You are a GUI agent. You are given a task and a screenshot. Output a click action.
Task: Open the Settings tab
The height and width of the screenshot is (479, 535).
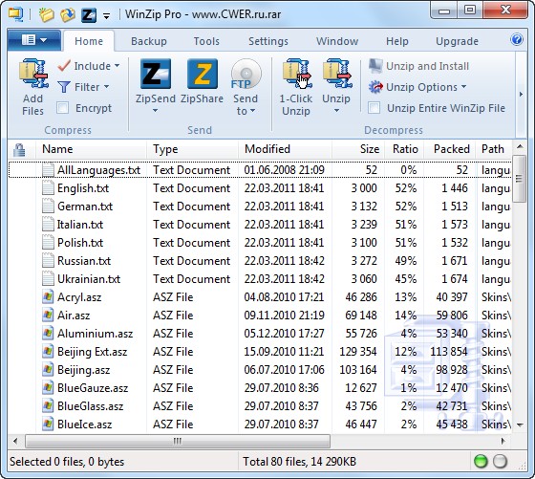coord(268,41)
